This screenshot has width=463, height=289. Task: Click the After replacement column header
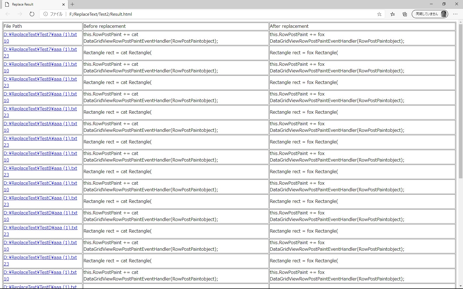pyautogui.click(x=362, y=26)
